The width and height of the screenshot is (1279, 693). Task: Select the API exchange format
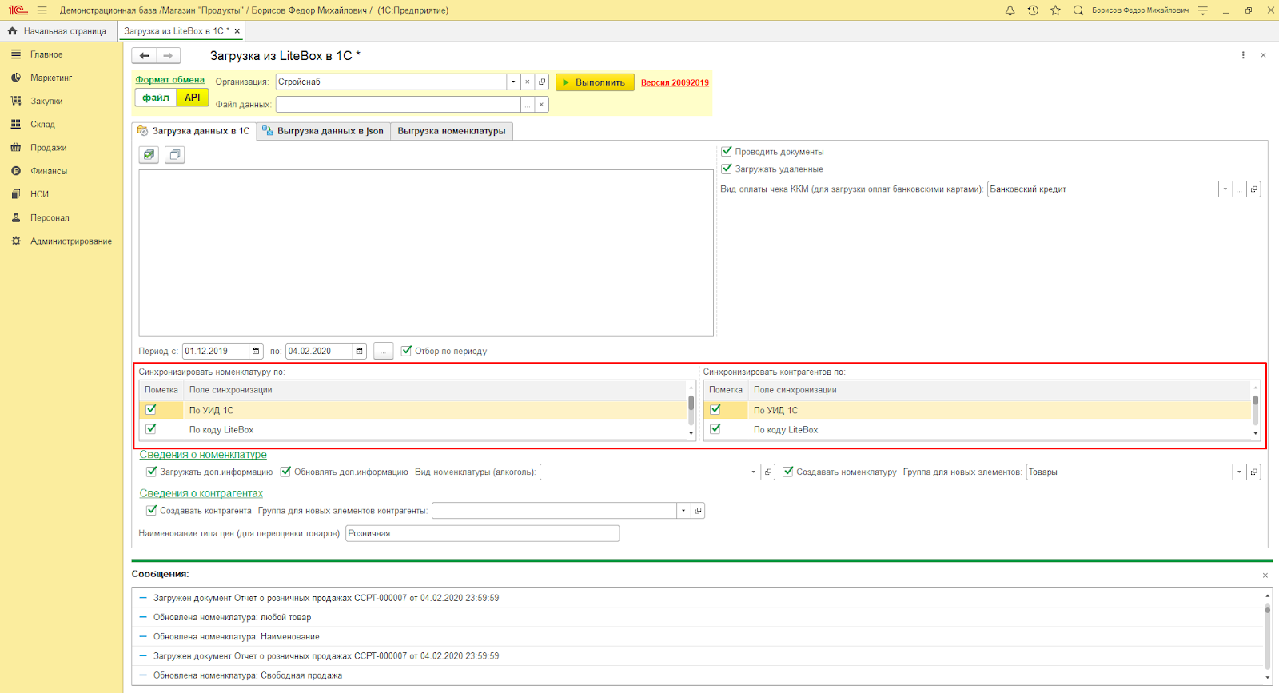[x=193, y=98]
